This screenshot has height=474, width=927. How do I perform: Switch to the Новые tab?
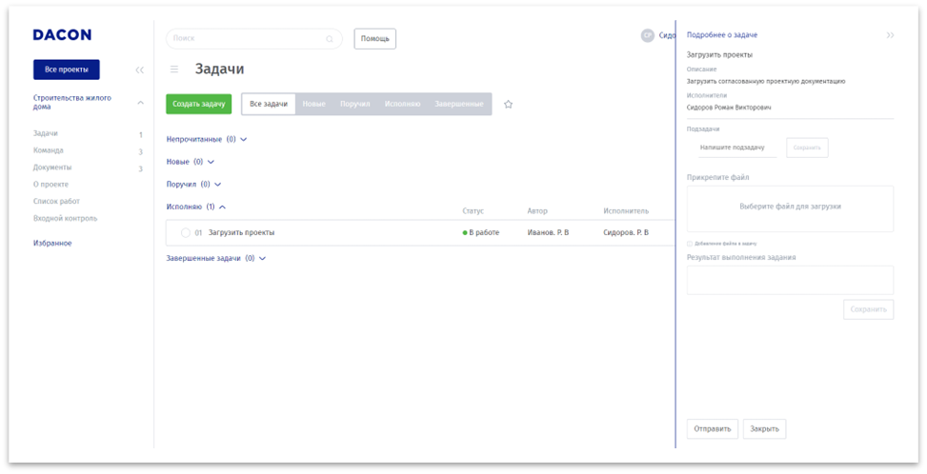coord(313,104)
